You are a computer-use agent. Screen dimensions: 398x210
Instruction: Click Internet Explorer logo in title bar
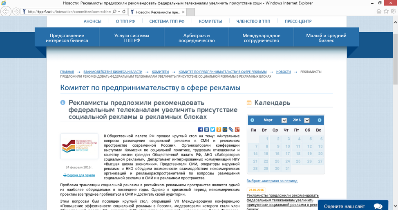(x=3, y=3)
